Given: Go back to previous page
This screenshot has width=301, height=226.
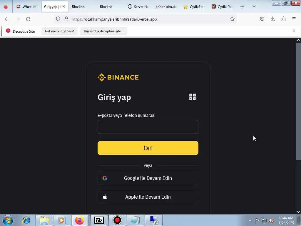Looking at the screenshot, I should (x=7, y=19).
